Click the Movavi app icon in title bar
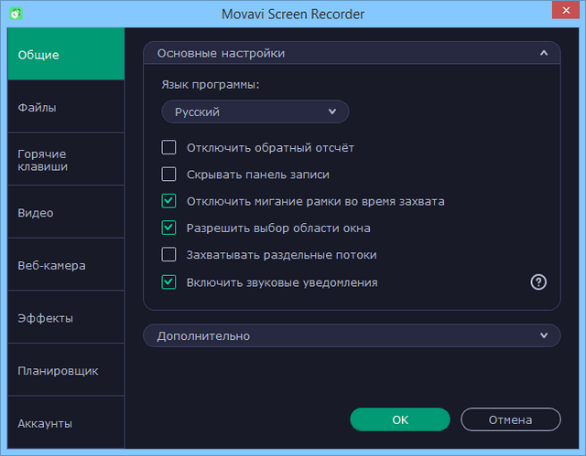 pyautogui.click(x=16, y=14)
